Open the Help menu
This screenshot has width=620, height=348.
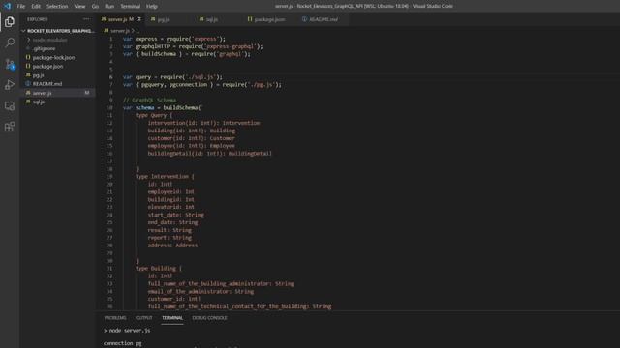[152, 7]
